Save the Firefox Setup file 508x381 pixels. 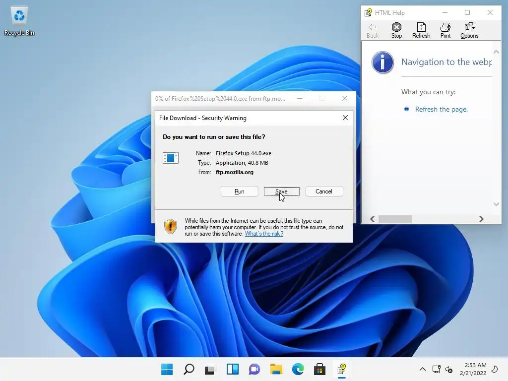point(282,191)
